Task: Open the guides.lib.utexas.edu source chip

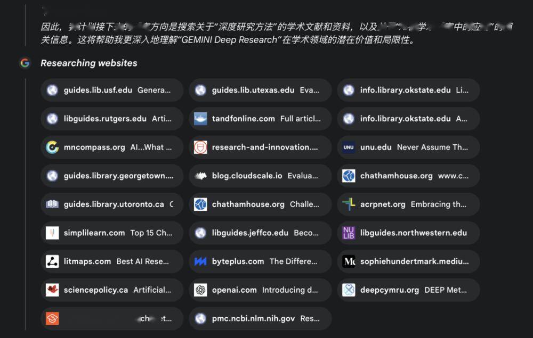Action: click(x=260, y=90)
